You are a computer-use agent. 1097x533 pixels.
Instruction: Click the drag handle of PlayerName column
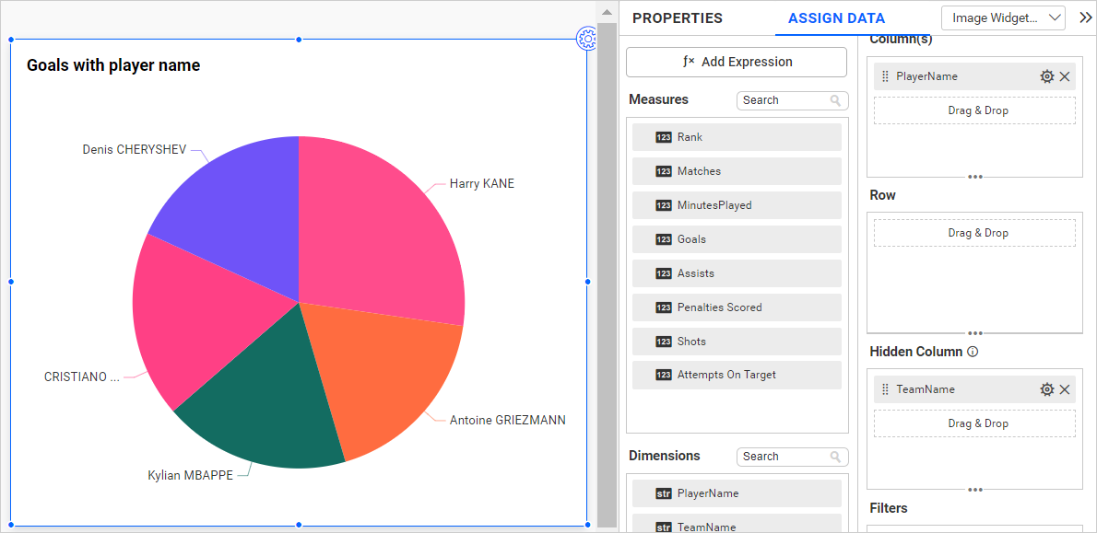(885, 76)
